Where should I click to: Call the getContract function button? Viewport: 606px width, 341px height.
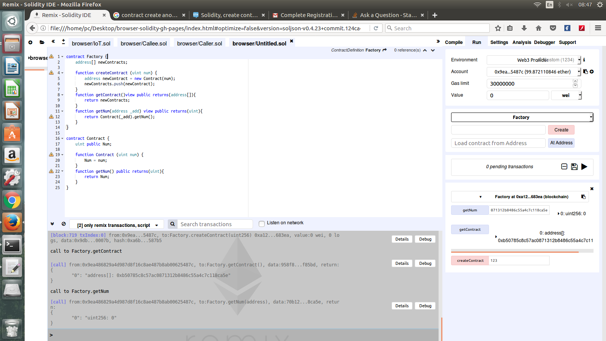[x=470, y=230]
